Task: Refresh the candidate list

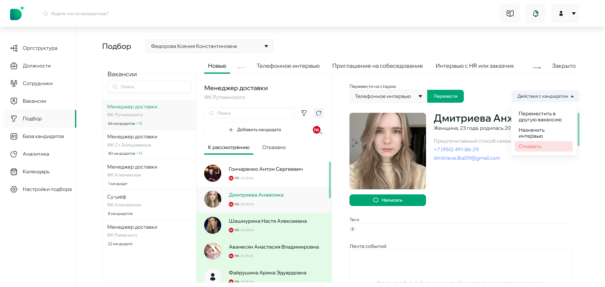Action: [x=319, y=113]
